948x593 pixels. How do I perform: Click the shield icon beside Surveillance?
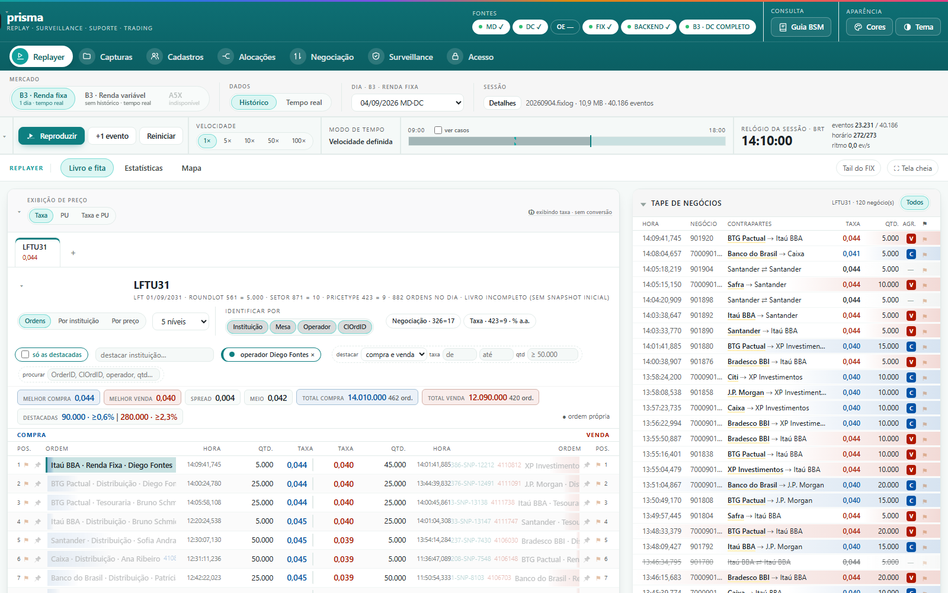[376, 57]
